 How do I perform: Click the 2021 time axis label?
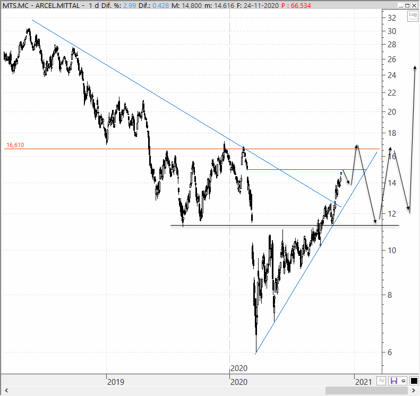point(364,382)
